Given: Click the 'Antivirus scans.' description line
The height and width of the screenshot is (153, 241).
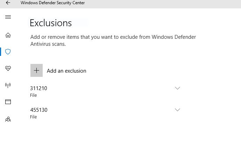Looking at the screenshot, I should click(x=48, y=44).
